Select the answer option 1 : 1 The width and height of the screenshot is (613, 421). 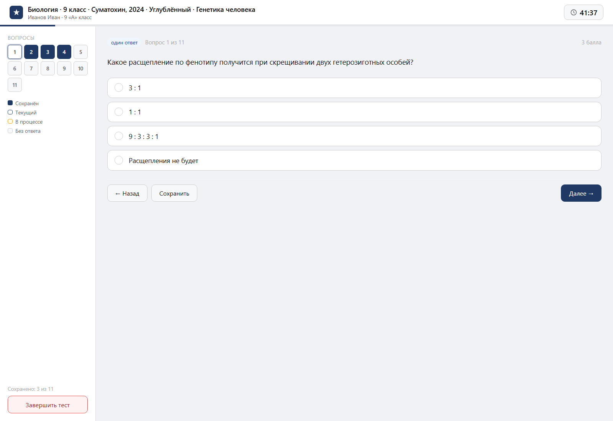354,112
